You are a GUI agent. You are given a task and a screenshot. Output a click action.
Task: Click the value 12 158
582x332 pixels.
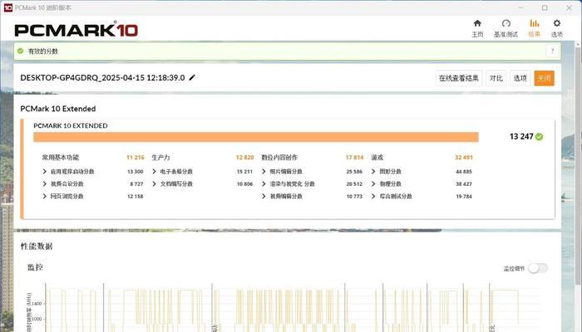coord(135,197)
